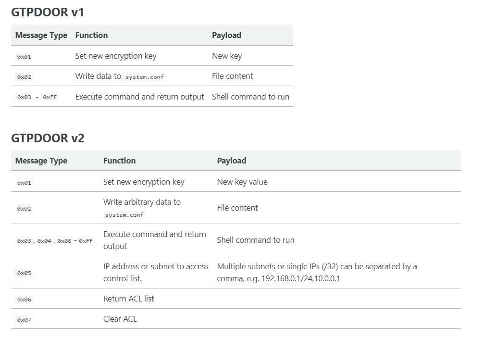Click the v2 Payload column header
This screenshot has height=338, width=483.
point(231,161)
